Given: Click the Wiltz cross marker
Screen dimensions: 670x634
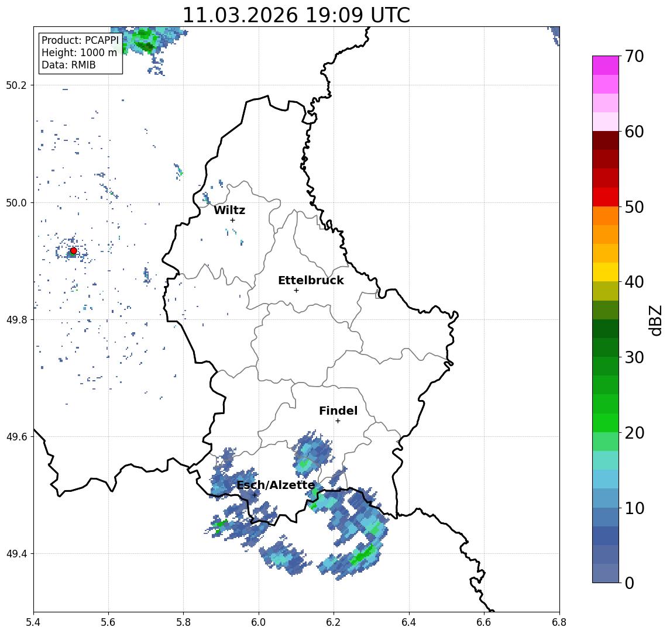Looking at the screenshot, I should [232, 220].
